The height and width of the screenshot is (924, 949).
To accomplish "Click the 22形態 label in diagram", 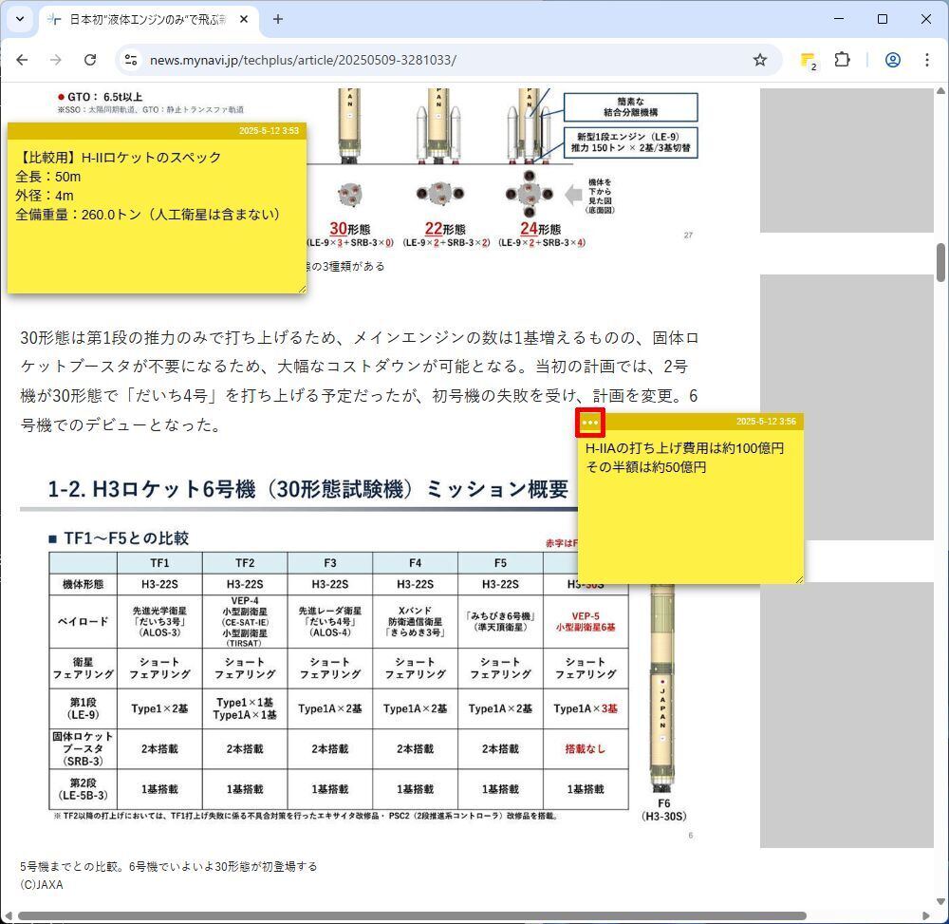I will coord(445,229).
